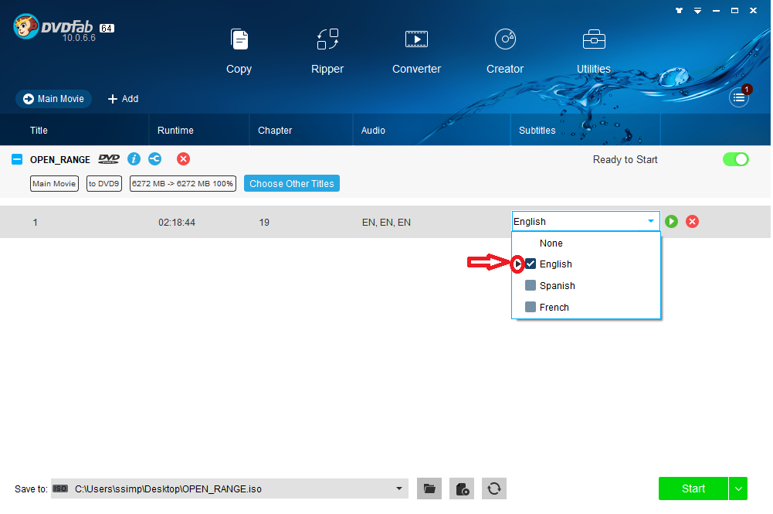Browse for the output folder

(x=429, y=488)
